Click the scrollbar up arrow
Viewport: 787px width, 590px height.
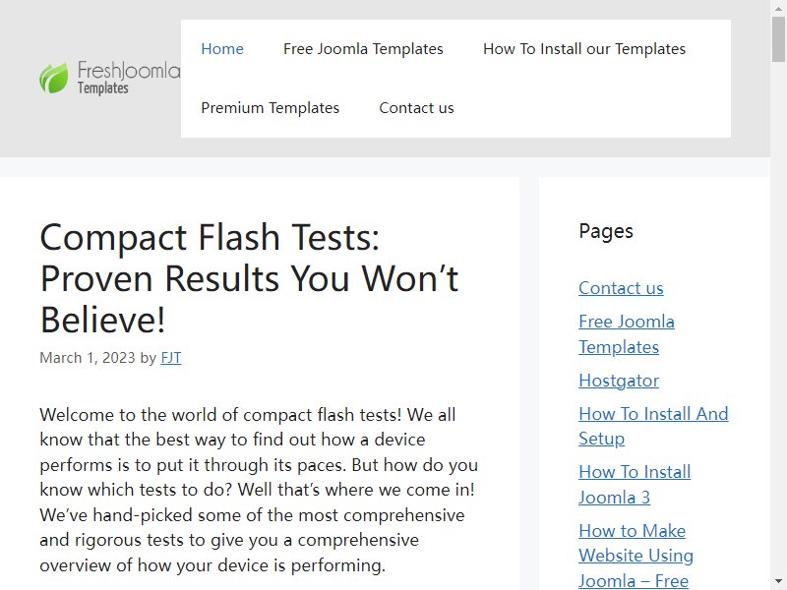(x=778, y=7)
